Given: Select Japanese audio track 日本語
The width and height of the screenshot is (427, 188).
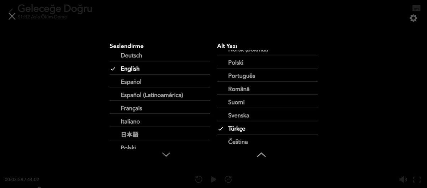Looking at the screenshot, I should (130, 134).
